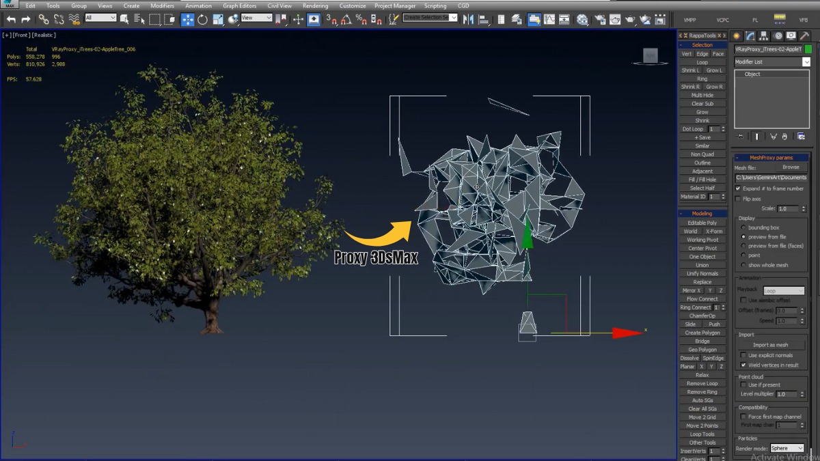
Task: Open the Playback Loop dropdown
Action: [x=784, y=291]
